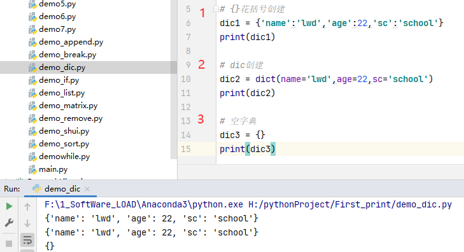Click Python file icon beside main.py

pyautogui.click(x=32, y=169)
